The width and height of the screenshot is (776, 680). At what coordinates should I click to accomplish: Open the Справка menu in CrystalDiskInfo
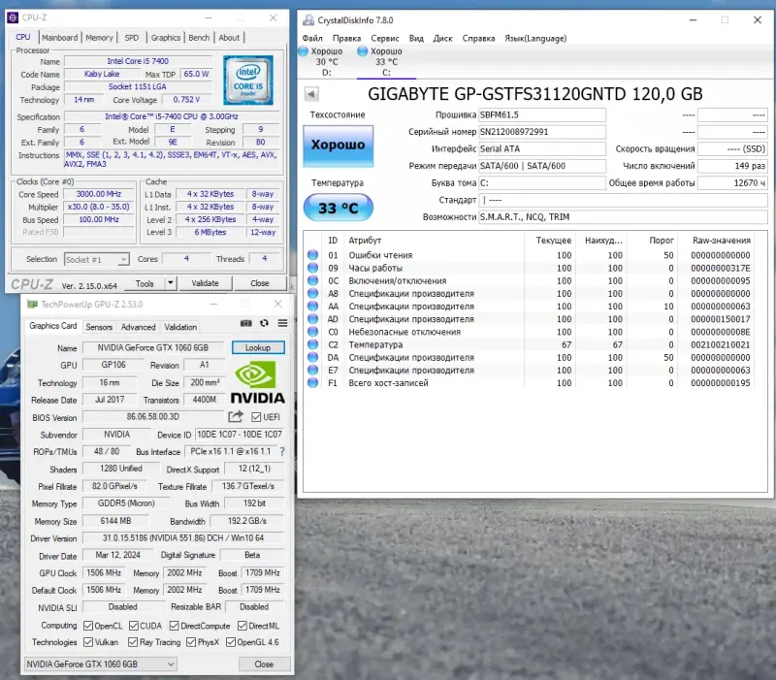point(478,38)
